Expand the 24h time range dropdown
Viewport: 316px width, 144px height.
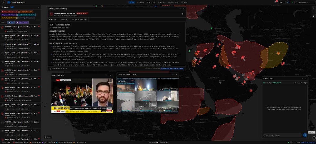point(283,2)
